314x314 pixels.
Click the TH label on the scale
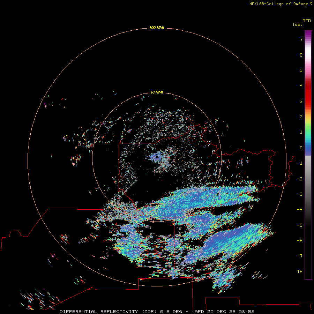(x=300, y=272)
